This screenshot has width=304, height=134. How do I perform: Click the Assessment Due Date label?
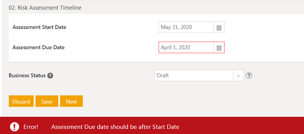[x=39, y=47]
